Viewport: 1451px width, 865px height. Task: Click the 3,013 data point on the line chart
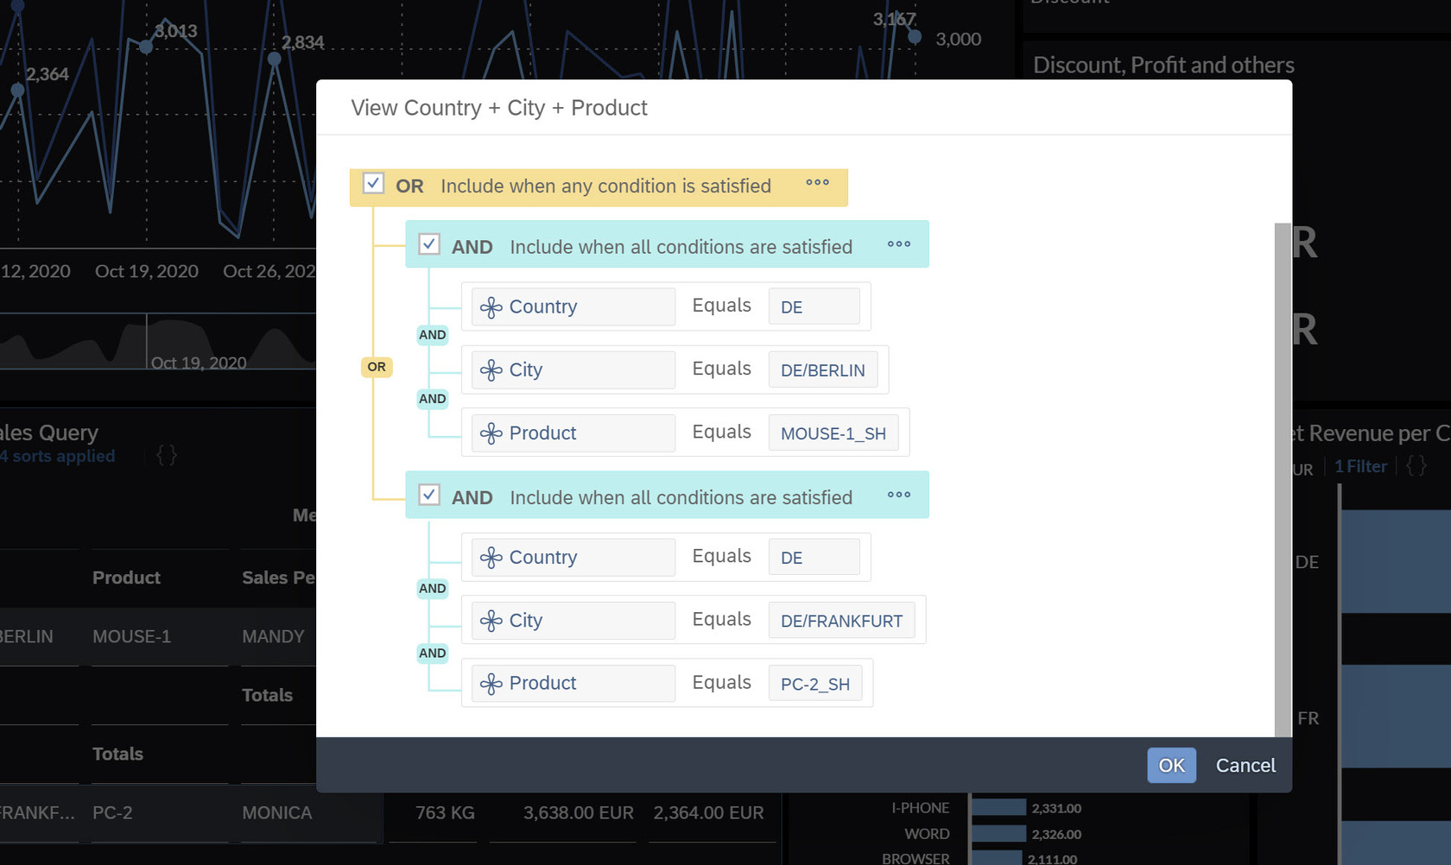[x=146, y=47]
